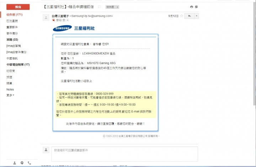Click the sender avatar icon
The width and height of the screenshot is (256, 167).
click(x=46, y=18)
